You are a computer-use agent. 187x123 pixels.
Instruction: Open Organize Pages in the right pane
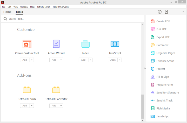click(x=163, y=53)
